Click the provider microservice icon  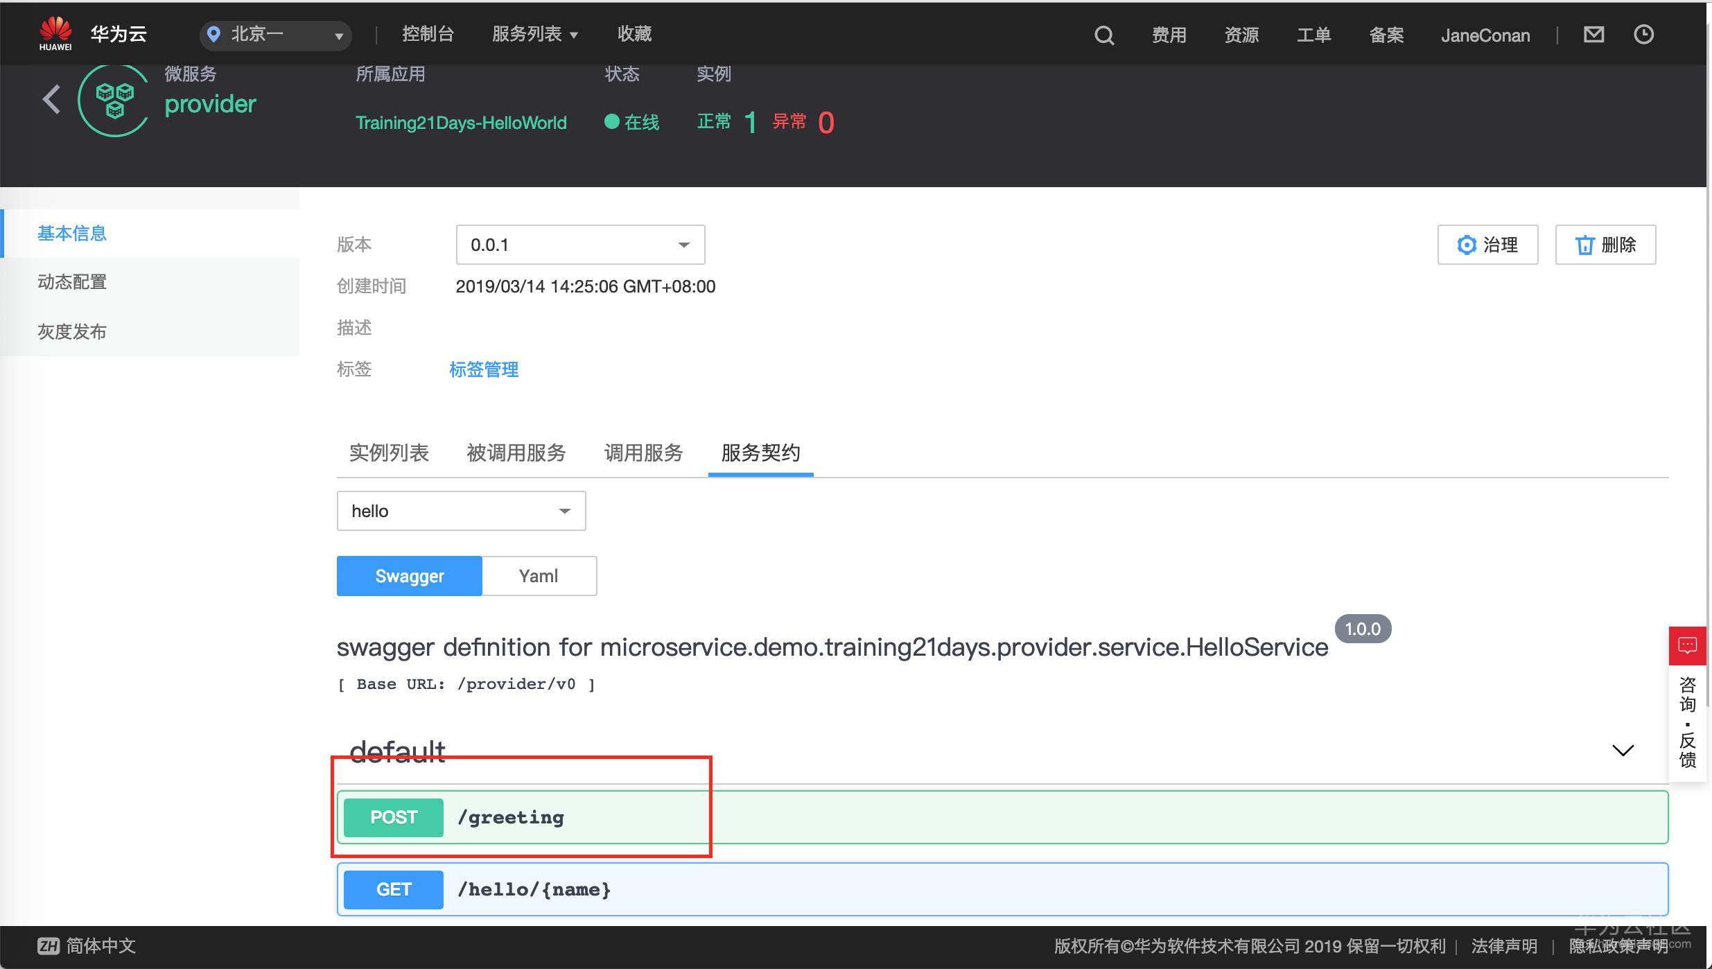pos(114,100)
